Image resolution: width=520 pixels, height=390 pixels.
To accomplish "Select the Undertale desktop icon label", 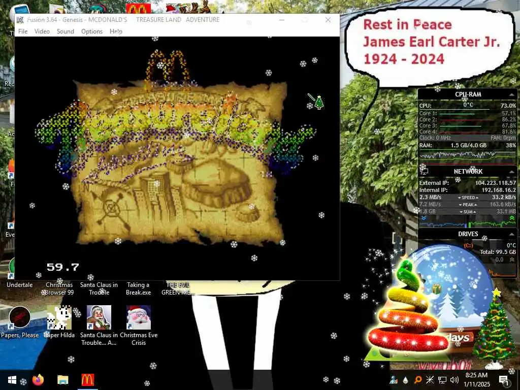I will 20,284.
